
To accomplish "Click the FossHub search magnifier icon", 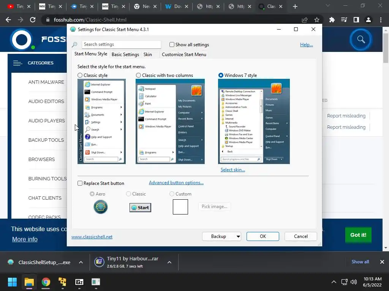I will click(x=361, y=39).
